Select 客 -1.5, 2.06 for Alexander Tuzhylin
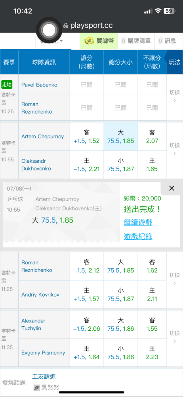183x397 pixels. click(87, 325)
